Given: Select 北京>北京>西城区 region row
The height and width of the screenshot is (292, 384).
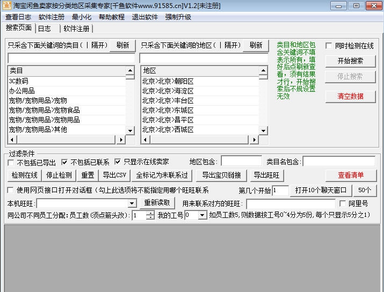Looking at the screenshot, I should pyautogui.click(x=200, y=129).
